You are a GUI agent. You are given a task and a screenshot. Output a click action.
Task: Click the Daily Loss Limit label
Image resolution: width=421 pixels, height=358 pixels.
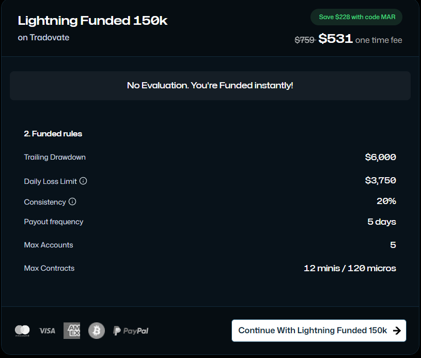point(51,181)
